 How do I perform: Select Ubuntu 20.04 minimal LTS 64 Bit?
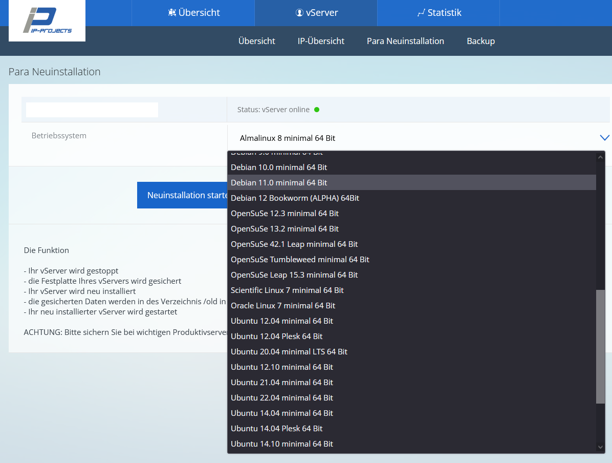click(411, 352)
